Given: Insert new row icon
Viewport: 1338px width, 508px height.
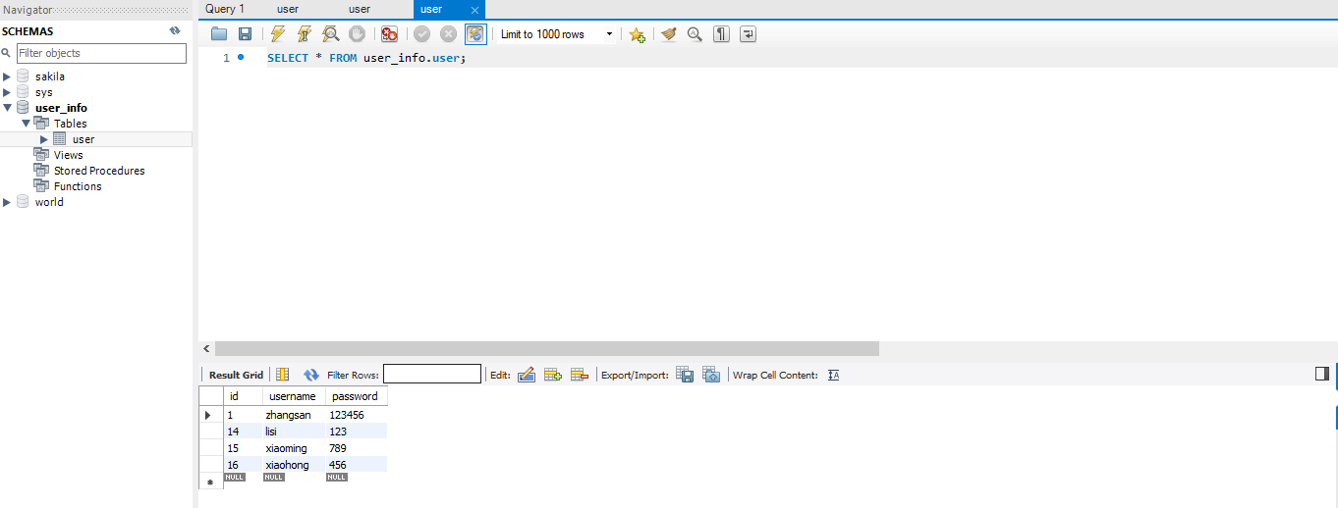Looking at the screenshot, I should [x=552, y=375].
